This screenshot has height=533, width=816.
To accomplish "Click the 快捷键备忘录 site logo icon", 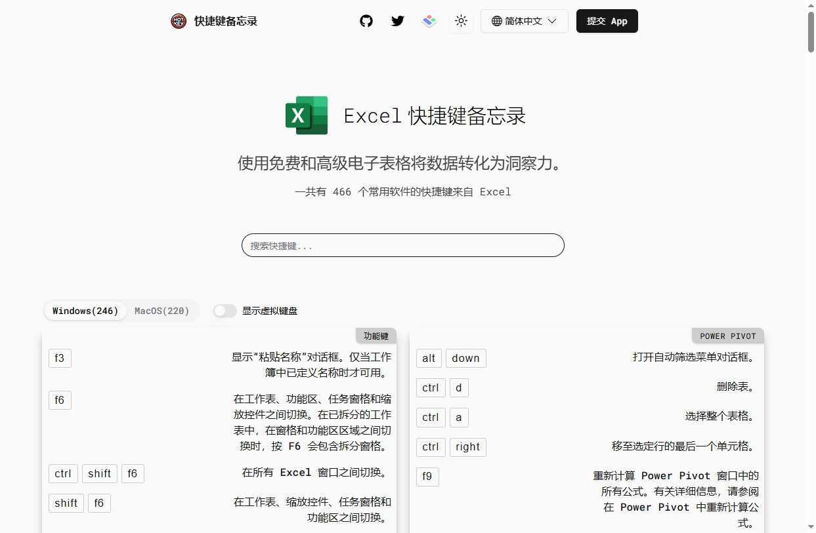I will 178,20.
